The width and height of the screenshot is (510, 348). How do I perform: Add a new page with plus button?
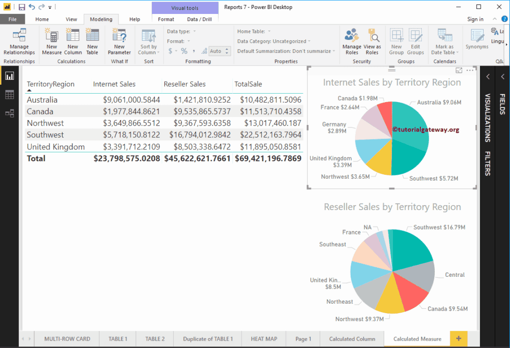459,339
